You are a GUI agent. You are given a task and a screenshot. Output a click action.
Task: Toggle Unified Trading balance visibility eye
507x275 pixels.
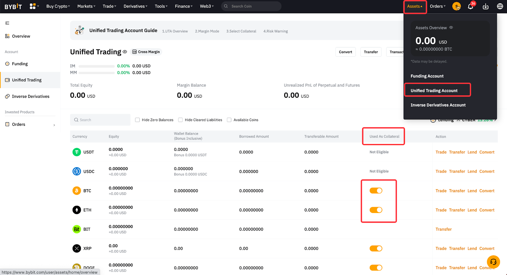point(125,52)
